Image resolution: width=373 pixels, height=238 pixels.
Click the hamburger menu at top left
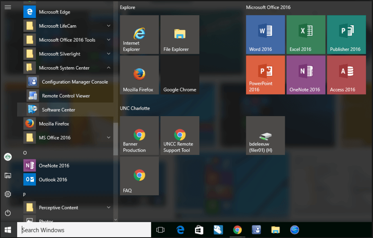(x=8, y=7)
